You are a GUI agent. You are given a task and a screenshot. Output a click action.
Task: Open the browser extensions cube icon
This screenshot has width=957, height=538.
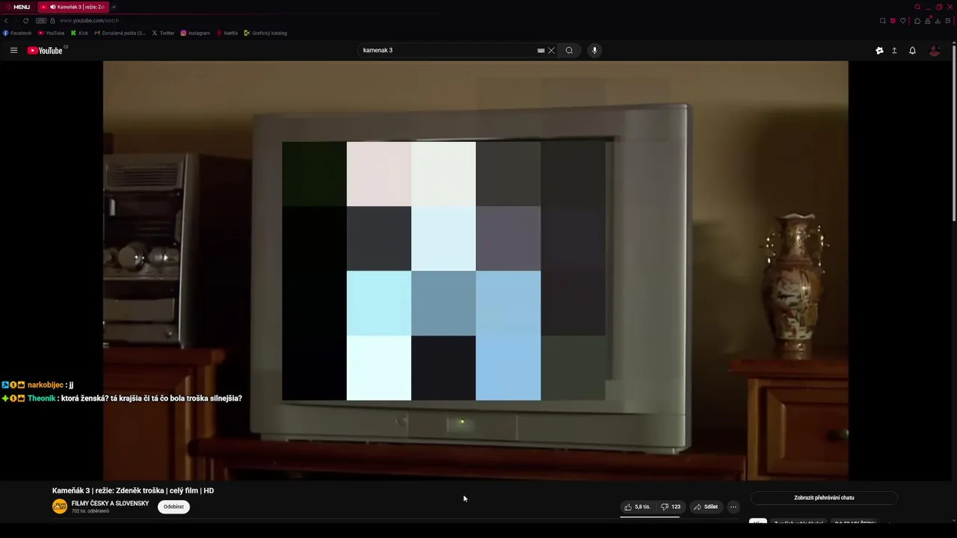(917, 21)
